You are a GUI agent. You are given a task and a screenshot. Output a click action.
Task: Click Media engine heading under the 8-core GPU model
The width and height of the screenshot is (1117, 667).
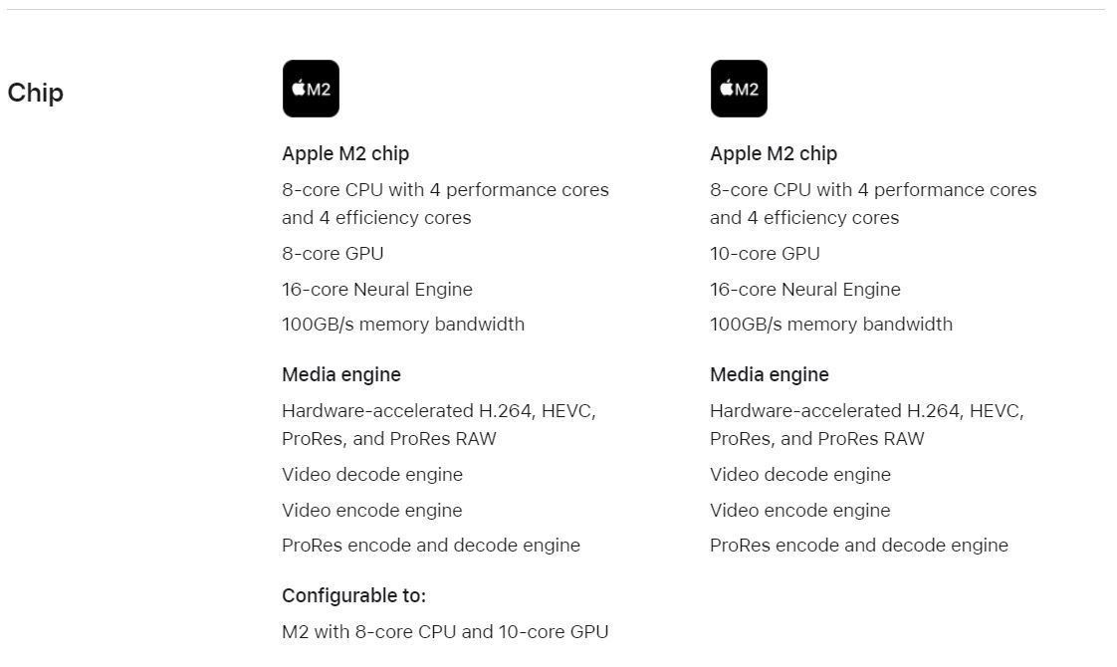point(341,374)
